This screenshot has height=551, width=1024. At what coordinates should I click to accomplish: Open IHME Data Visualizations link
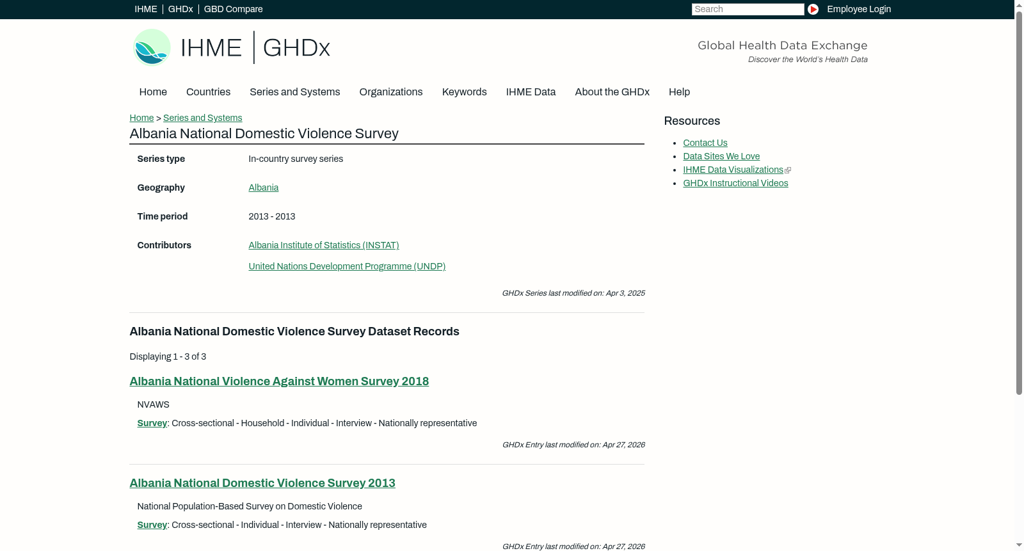(733, 170)
